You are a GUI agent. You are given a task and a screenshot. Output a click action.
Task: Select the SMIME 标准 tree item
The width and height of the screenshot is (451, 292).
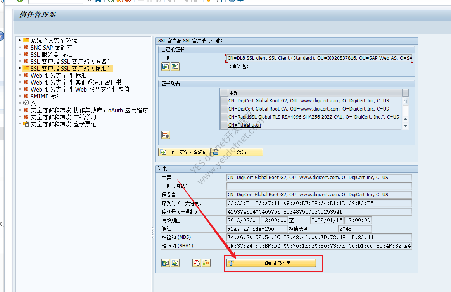[x=46, y=97]
